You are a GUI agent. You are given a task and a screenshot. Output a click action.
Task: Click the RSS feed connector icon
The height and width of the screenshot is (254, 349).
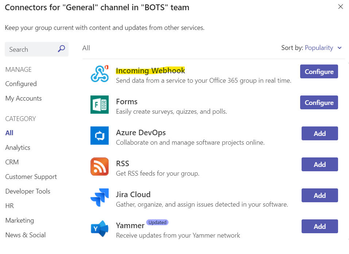coord(100,167)
